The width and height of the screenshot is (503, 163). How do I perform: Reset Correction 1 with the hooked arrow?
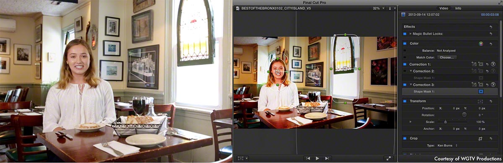click(487, 64)
